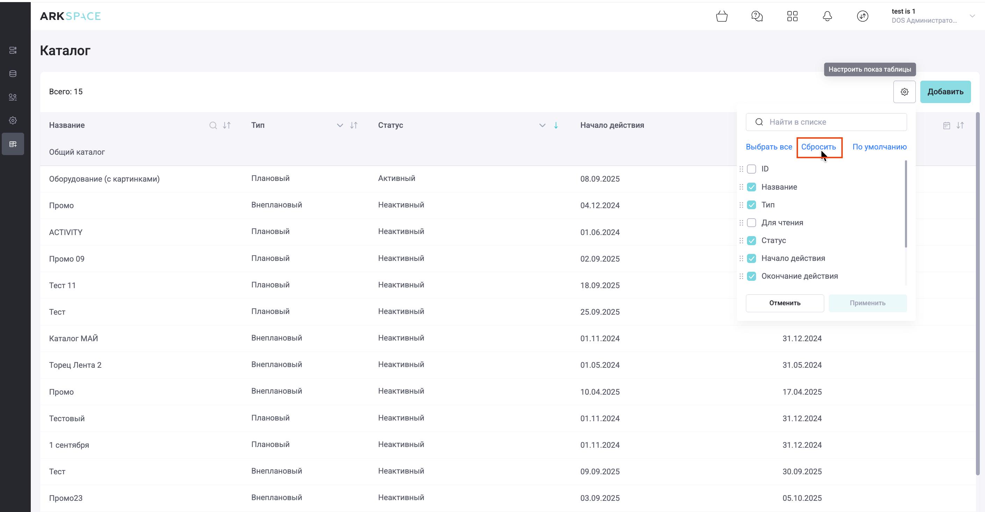Uncheck the Статус column checkbox

pyautogui.click(x=752, y=241)
